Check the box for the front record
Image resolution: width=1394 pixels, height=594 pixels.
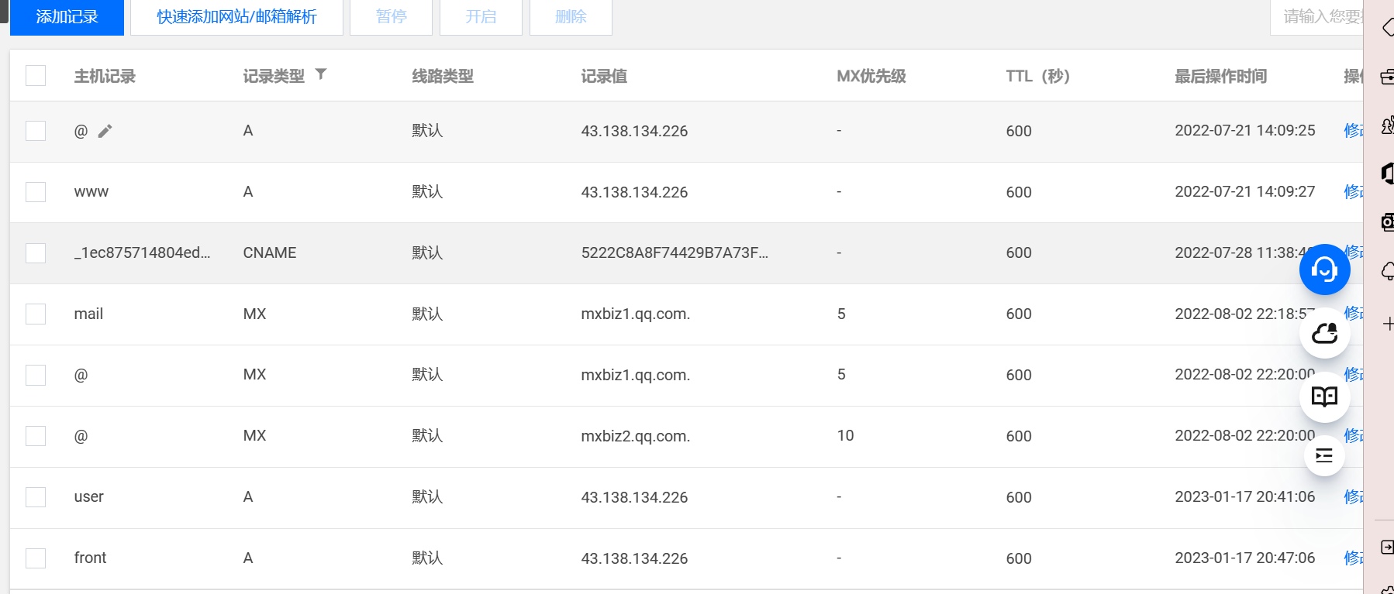(36, 558)
